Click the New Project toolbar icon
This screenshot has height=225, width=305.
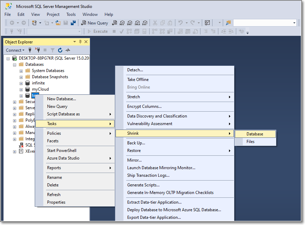click(34, 23)
